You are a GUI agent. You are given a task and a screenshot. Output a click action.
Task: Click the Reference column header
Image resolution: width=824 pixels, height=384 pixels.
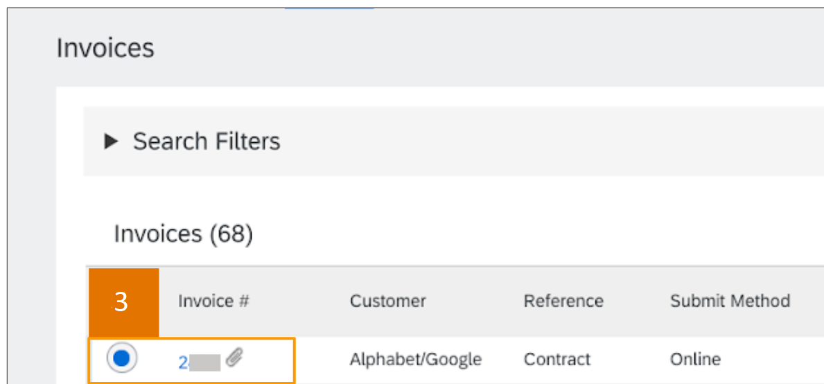(563, 301)
